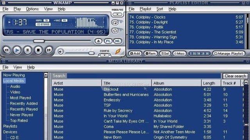Select Playlists in the library tree
Viewport: 250px width, 140px height.
(x=10, y=126)
